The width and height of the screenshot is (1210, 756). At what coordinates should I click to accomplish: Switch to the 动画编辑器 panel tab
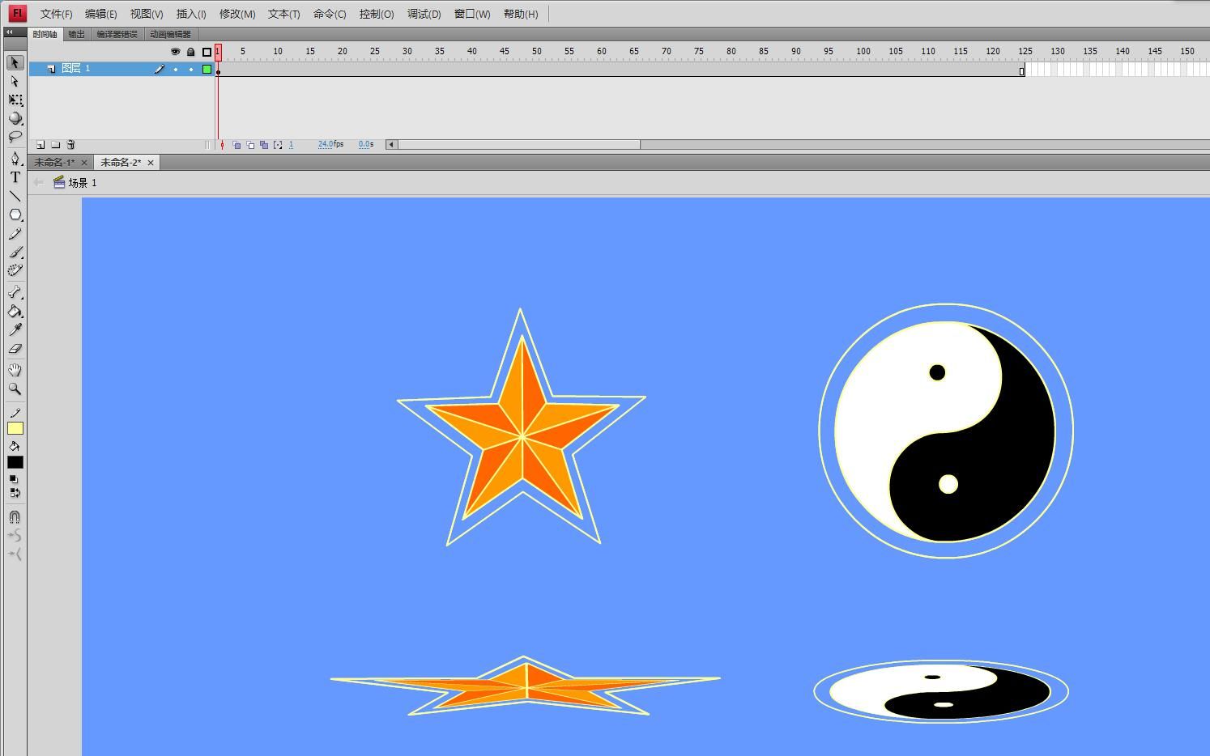pyautogui.click(x=170, y=34)
